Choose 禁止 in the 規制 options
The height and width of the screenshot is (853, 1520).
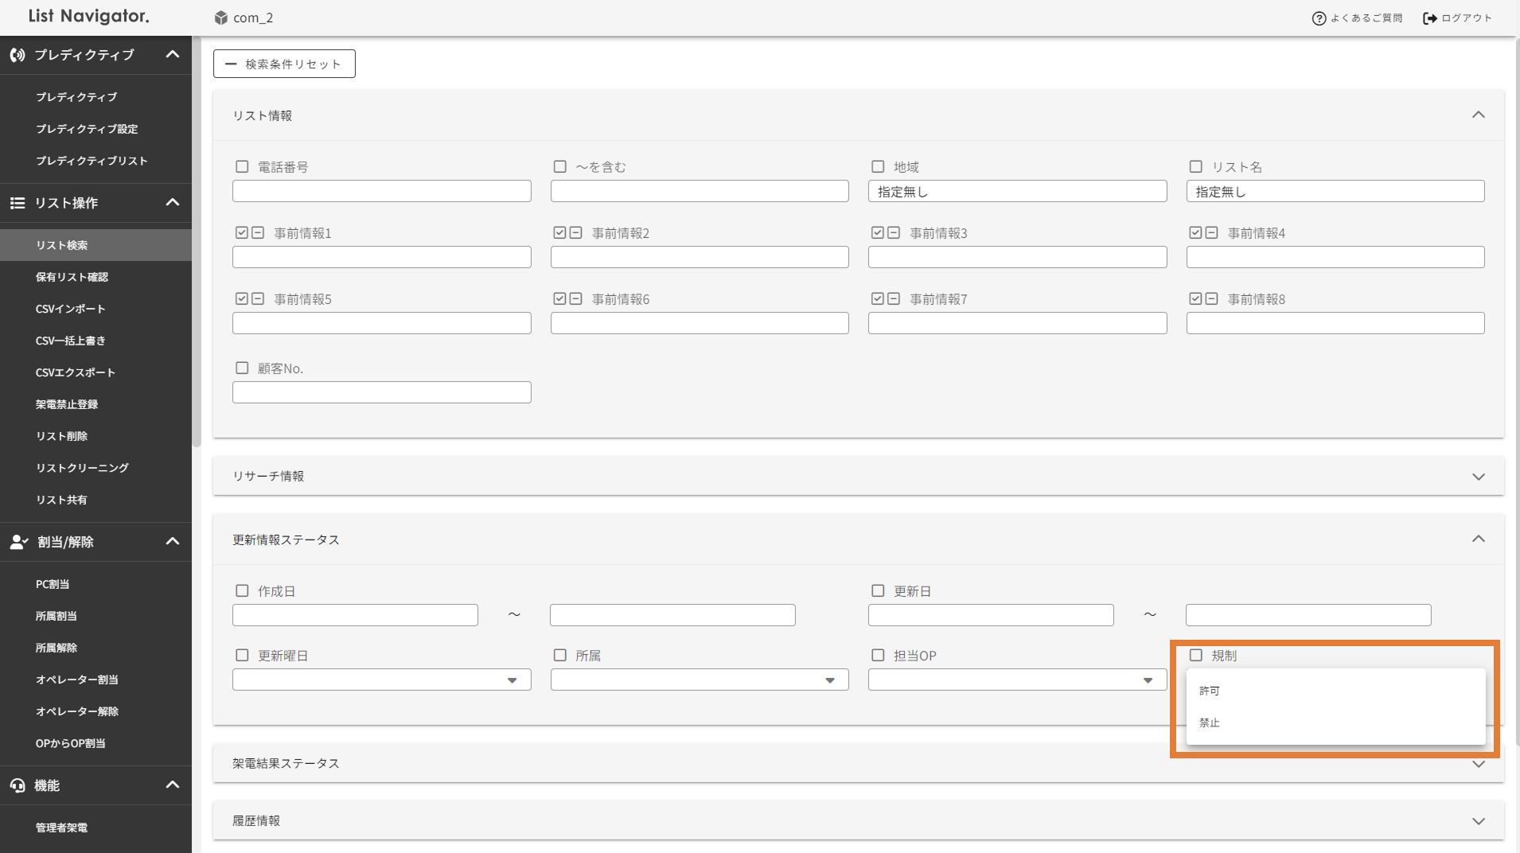click(1210, 723)
